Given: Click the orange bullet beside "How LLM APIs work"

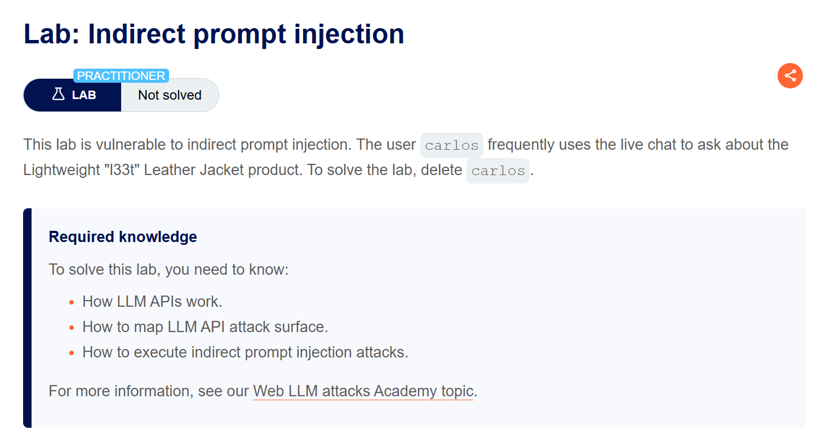Looking at the screenshot, I should pyautogui.click(x=72, y=302).
